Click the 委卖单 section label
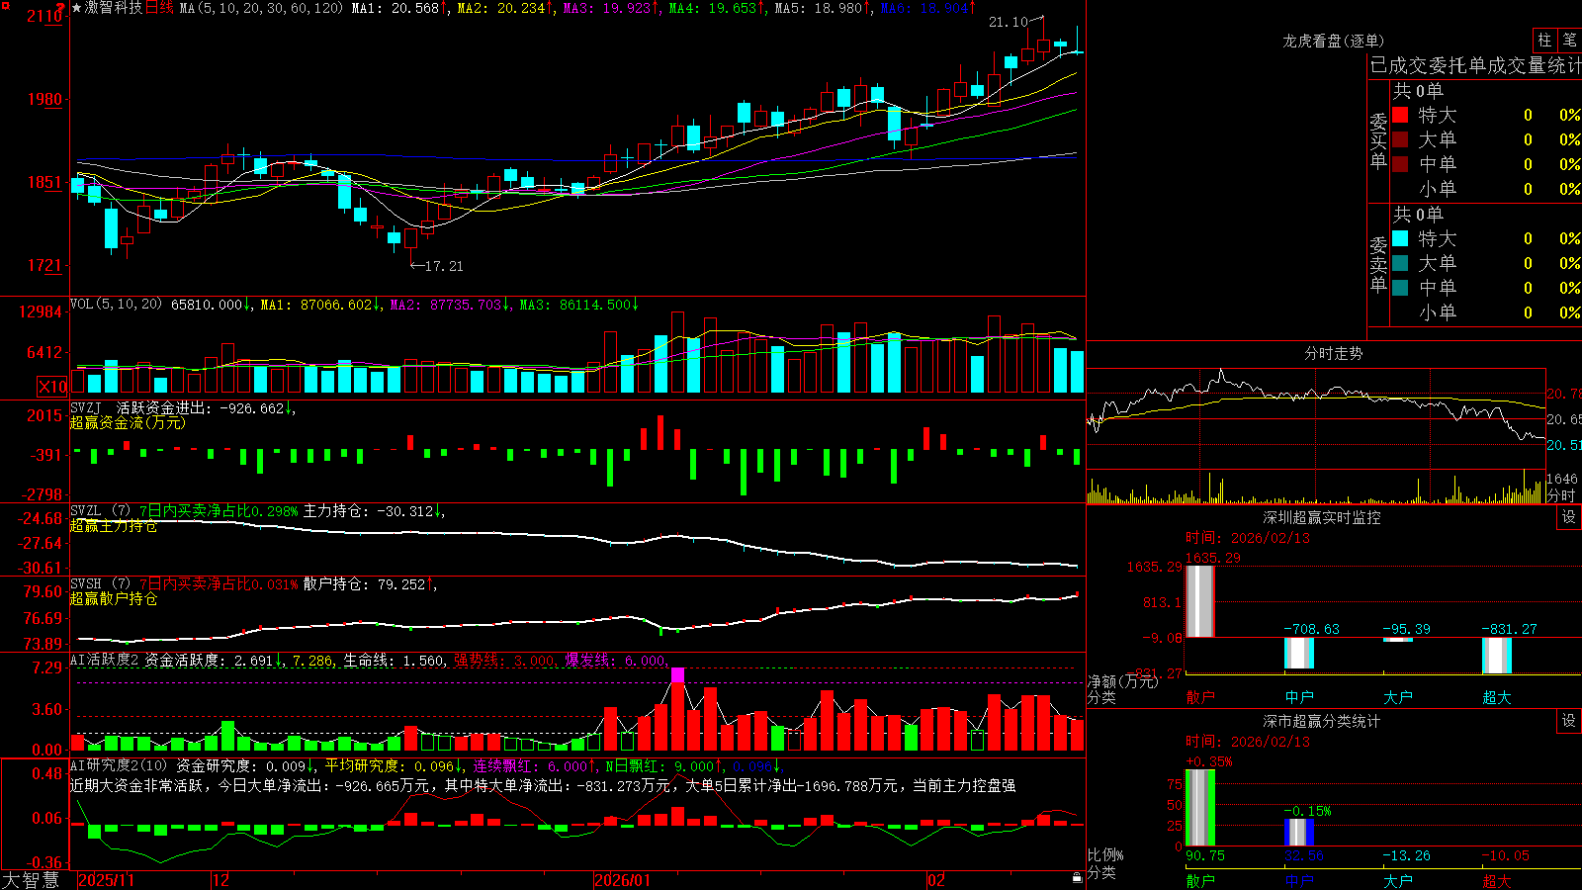The image size is (1582, 890). (x=1378, y=265)
